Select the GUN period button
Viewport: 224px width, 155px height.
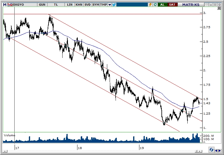(42, 5)
